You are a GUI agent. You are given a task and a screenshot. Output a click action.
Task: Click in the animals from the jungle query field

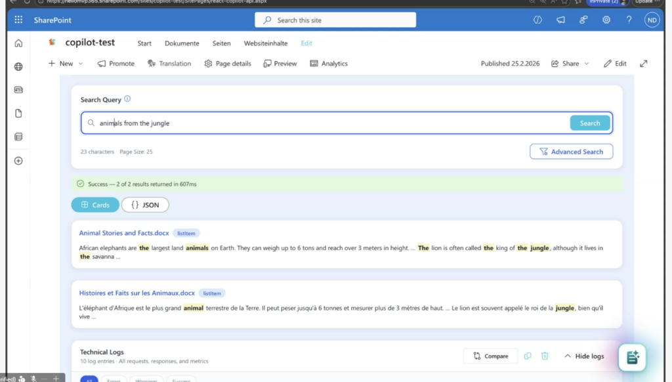[328, 123]
